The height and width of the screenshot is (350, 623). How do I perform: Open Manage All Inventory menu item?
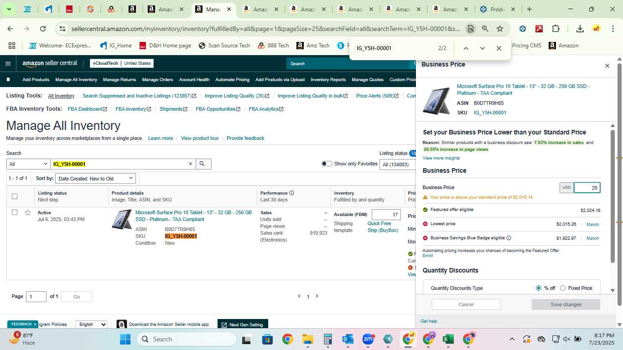(76, 80)
